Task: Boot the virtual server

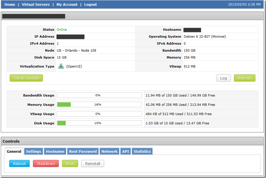Action: click(x=70, y=164)
